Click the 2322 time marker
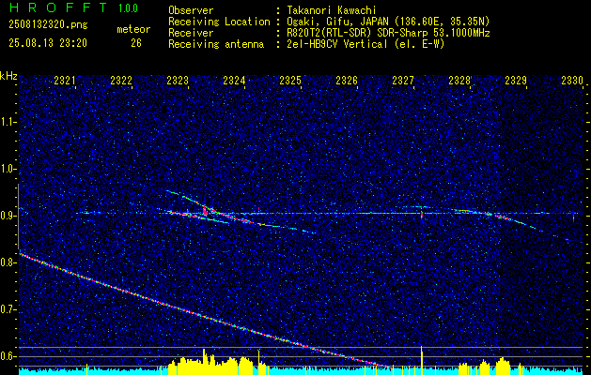This screenshot has width=591, height=375. tap(121, 81)
